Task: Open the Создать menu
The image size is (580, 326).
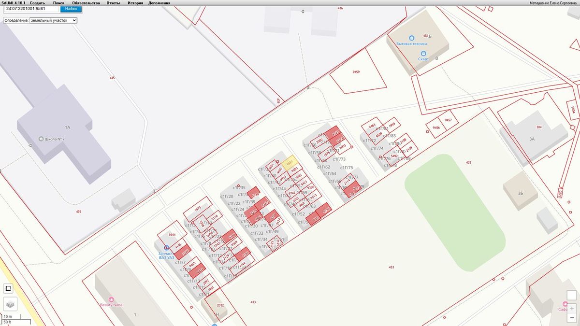Action: (x=37, y=3)
